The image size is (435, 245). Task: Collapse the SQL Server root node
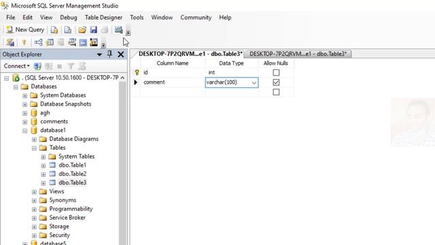click(7, 78)
